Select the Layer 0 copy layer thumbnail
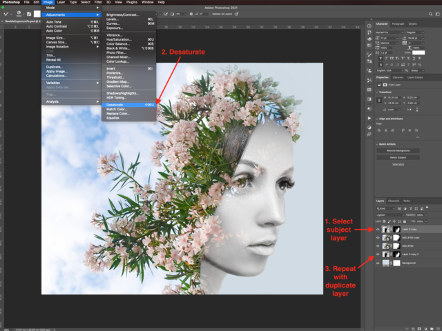Screen dimensions: 442x331 point(386,228)
